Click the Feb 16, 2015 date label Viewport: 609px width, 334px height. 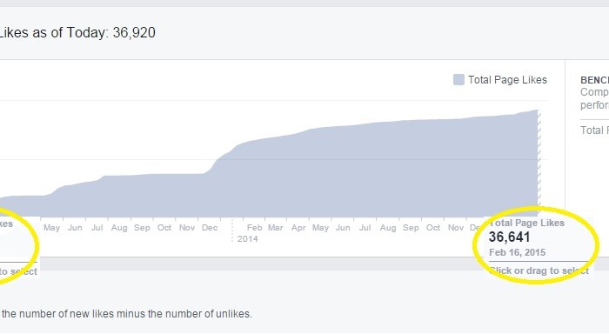click(517, 252)
